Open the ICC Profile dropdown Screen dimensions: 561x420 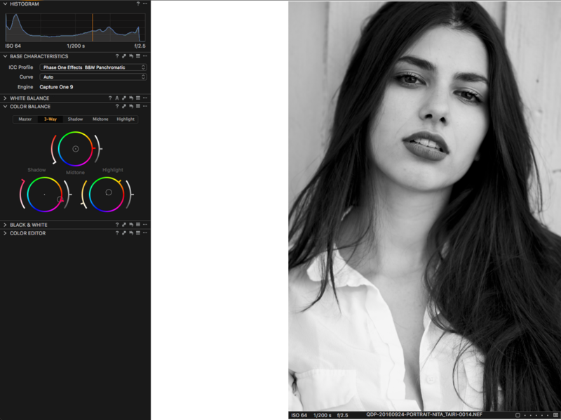[93, 67]
